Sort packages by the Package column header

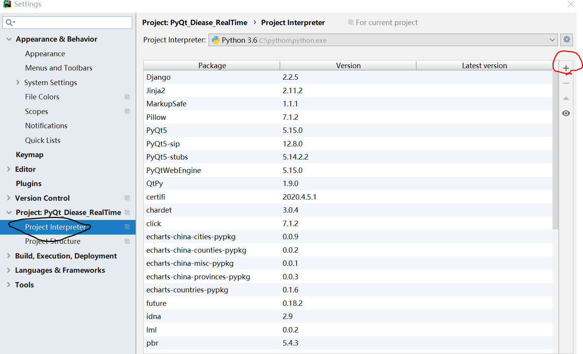[211, 65]
